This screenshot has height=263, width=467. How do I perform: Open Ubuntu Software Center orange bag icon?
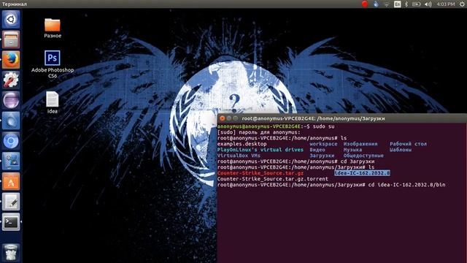[x=11, y=181]
